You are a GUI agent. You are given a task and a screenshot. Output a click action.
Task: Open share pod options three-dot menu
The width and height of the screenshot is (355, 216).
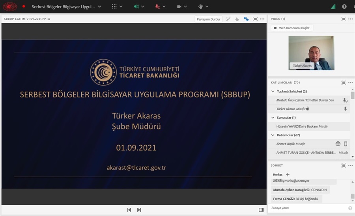coord(262,19)
